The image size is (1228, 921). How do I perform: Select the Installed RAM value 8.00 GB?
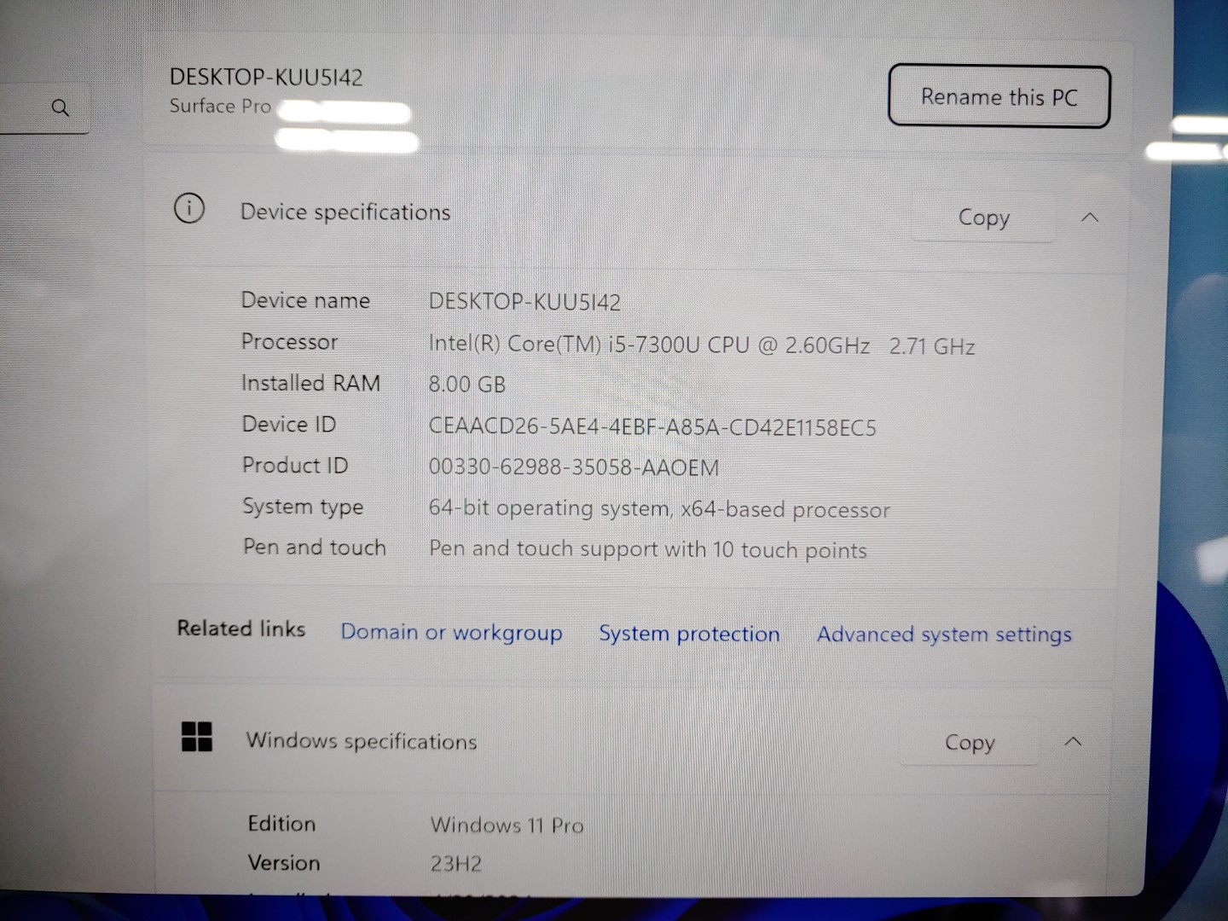click(x=466, y=384)
